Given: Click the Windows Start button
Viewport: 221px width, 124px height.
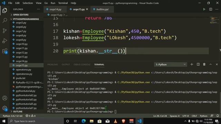Looking at the screenshot, I should click(x=4, y=121).
